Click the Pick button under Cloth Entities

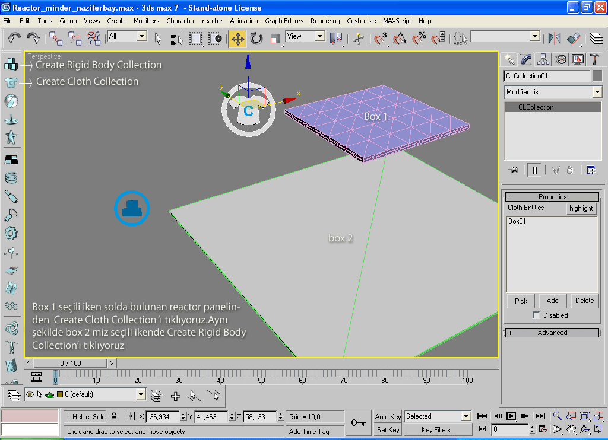click(x=521, y=301)
